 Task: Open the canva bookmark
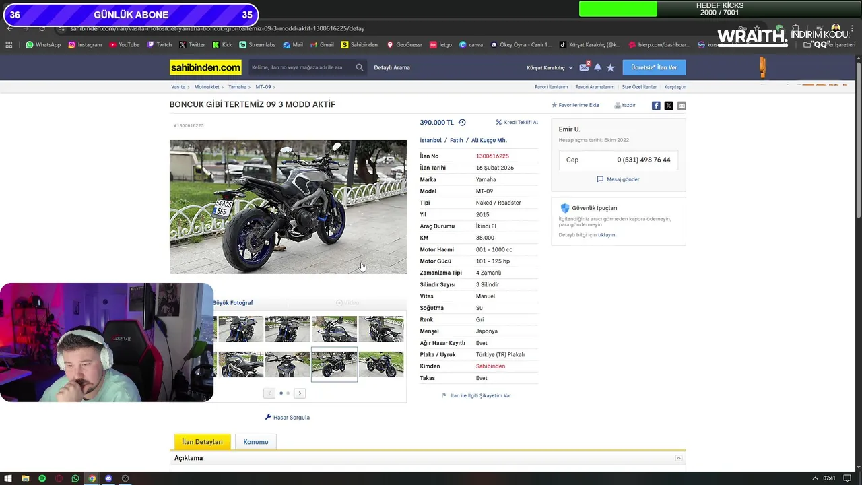click(471, 45)
